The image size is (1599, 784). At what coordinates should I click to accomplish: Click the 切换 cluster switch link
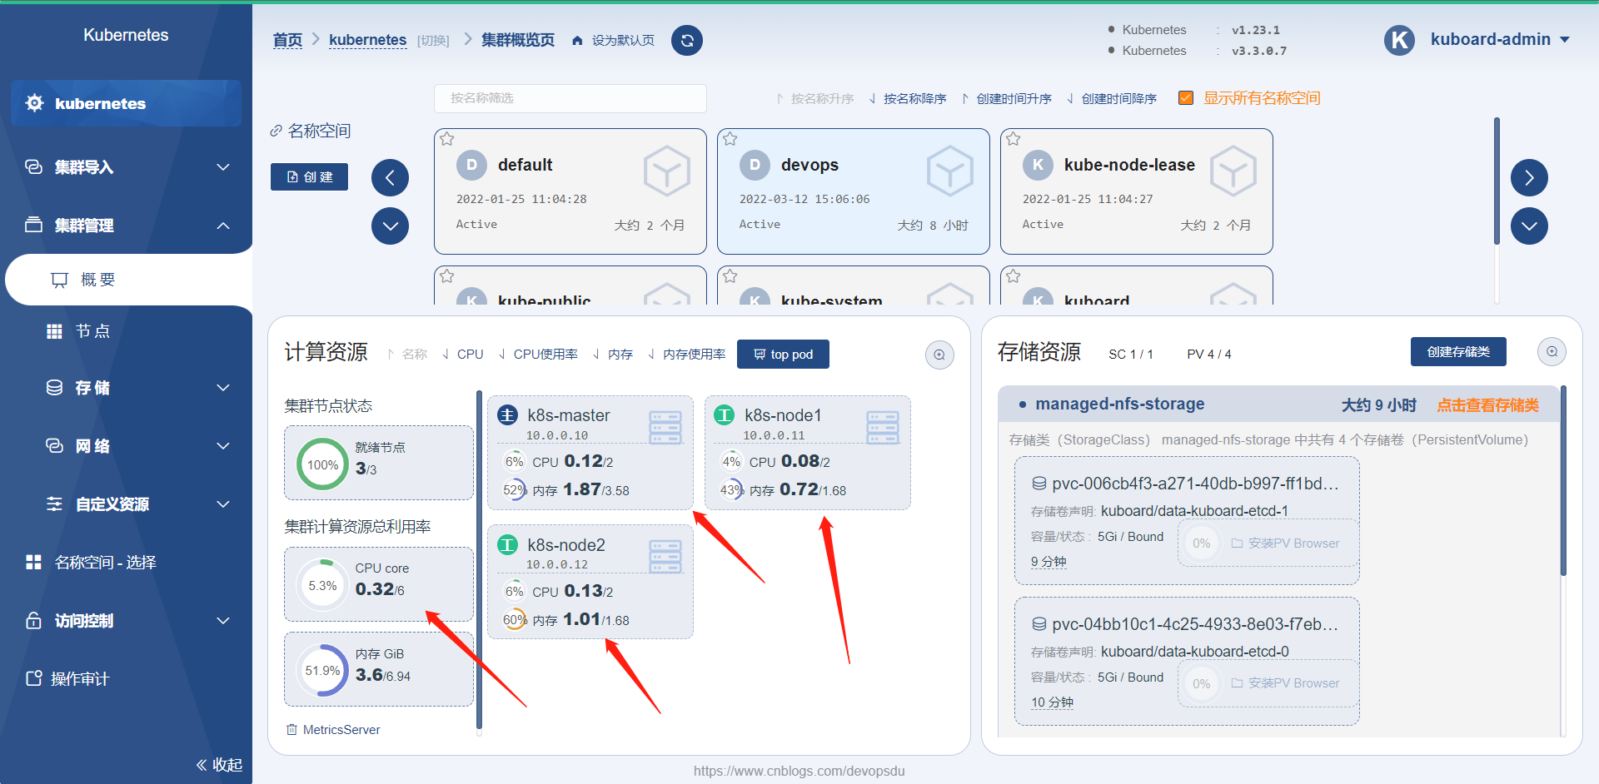click(433, 41)
